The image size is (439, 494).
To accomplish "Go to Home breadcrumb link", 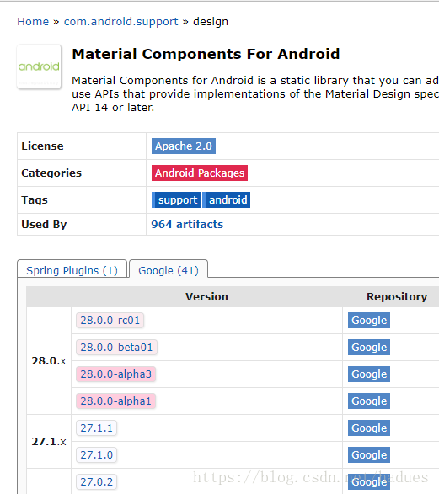I will tap(33, 22).
